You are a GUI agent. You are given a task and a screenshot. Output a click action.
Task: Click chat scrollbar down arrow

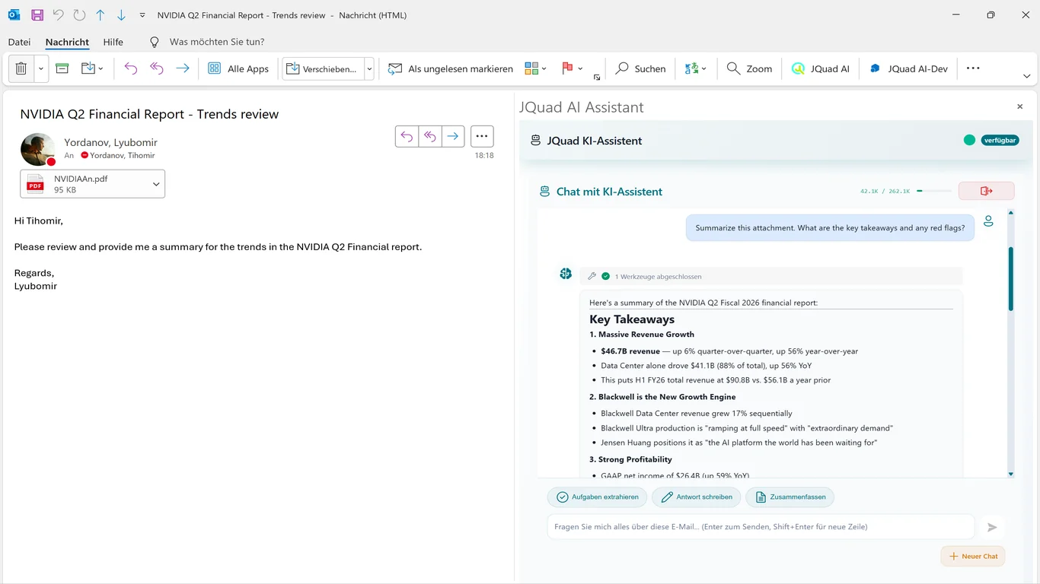(x=1011, y=474)
